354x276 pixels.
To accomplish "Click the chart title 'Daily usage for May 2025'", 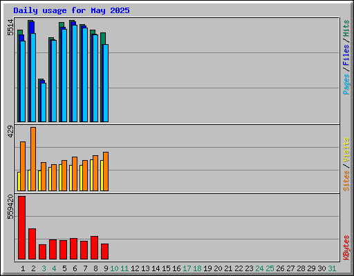I will [x=71, y=10].
